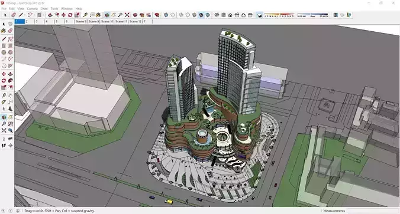400x214 pixels.
Task: Open the Draw menu
Action: coord(44,9)
